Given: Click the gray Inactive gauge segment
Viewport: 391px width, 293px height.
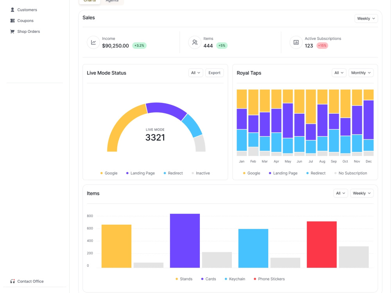Looking at the screenshot, I should [200, 143].
